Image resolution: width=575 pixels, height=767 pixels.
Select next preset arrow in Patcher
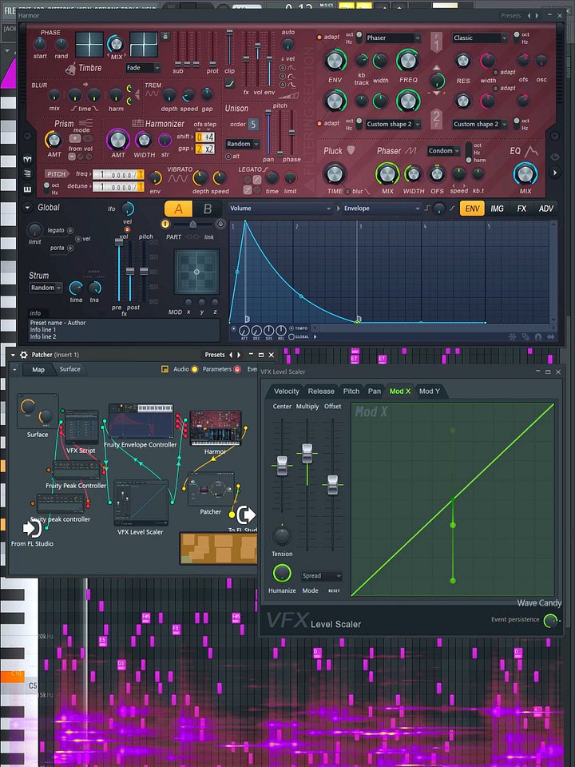pos(239,355)
